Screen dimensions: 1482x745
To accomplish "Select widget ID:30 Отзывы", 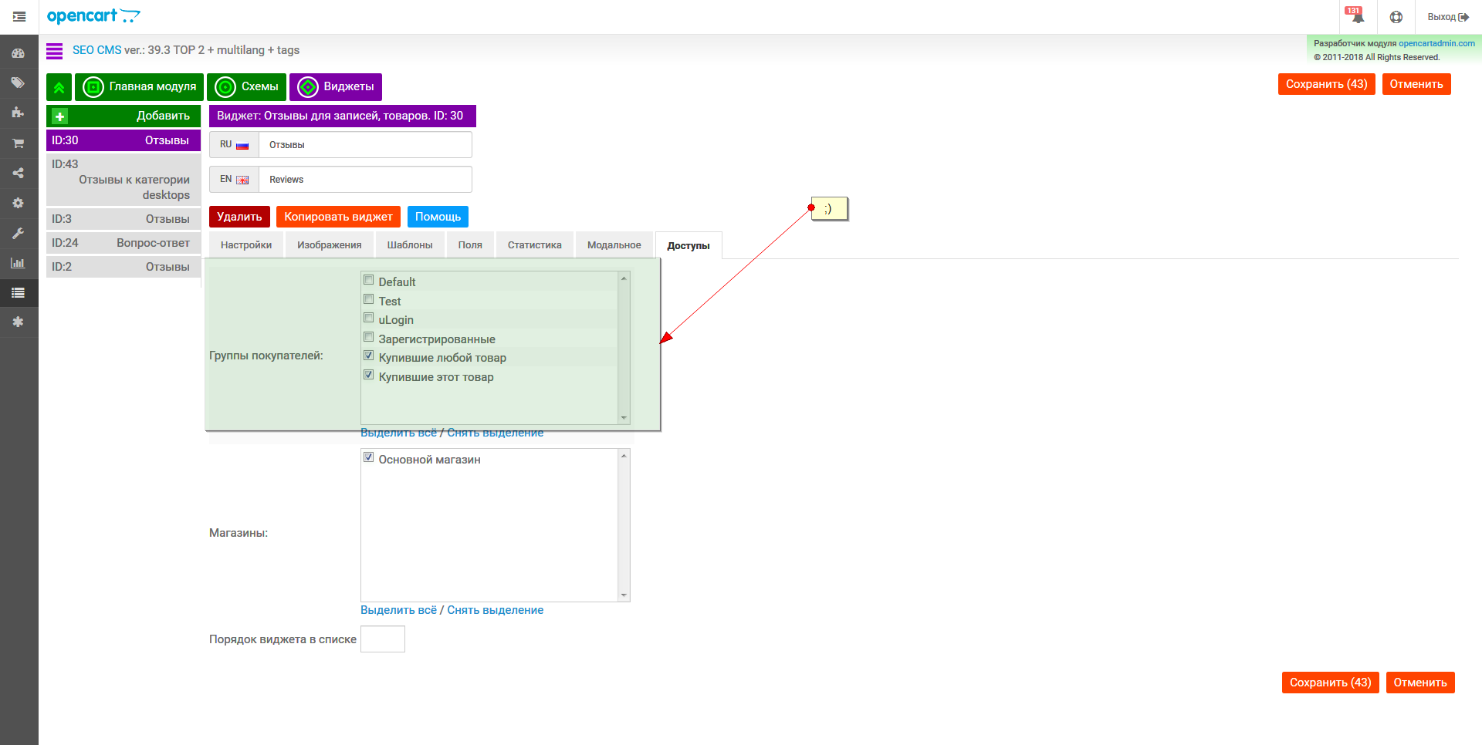I will (123, 140).
